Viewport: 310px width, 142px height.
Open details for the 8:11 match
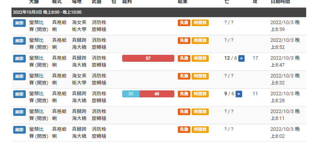tap(19, 112)
